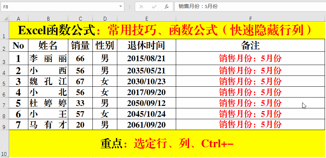
Task: Click the No cell showing 5
Action: [19, 102]
